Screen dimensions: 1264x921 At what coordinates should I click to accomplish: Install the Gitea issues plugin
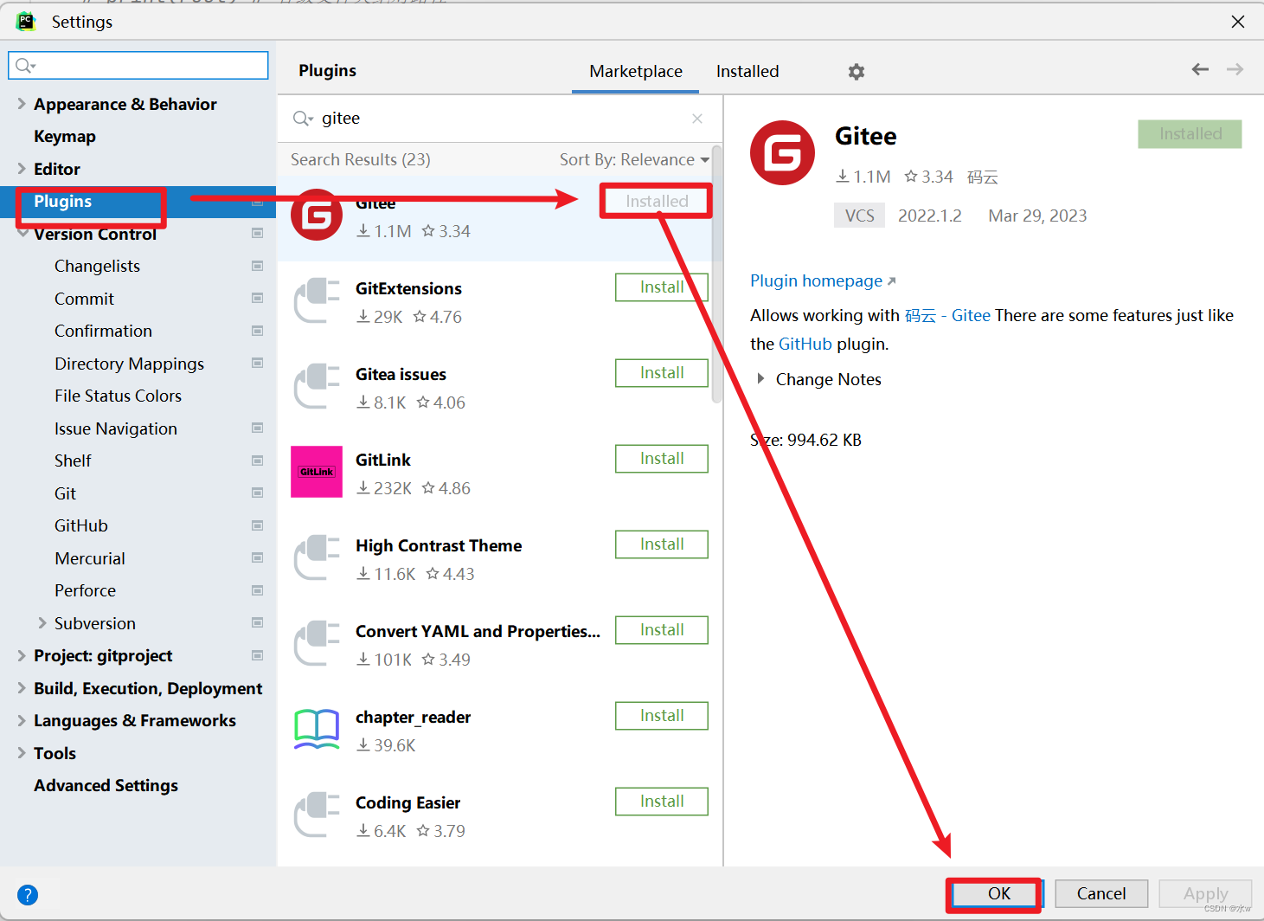coord(662,373)
